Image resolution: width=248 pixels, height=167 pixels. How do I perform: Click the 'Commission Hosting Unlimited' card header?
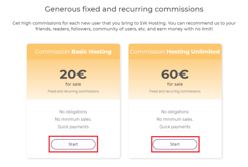(175, 52)
